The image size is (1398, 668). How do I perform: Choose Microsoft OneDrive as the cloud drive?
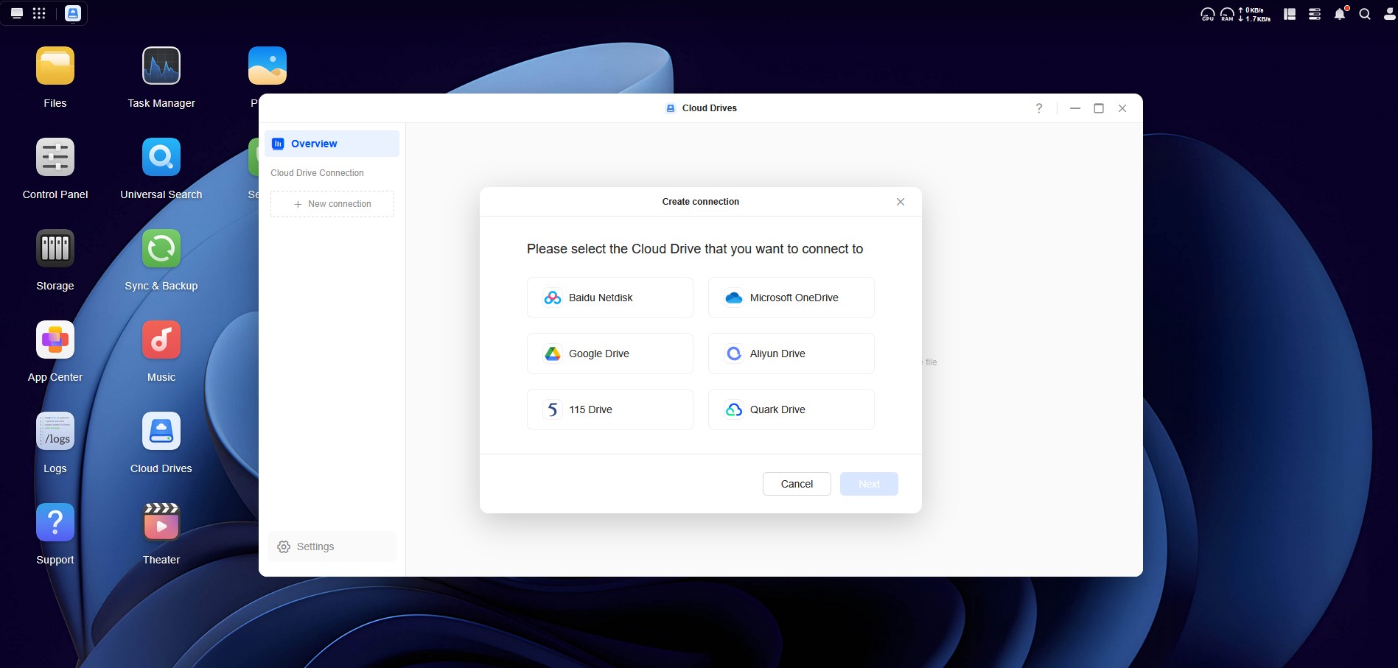[791, 298]
